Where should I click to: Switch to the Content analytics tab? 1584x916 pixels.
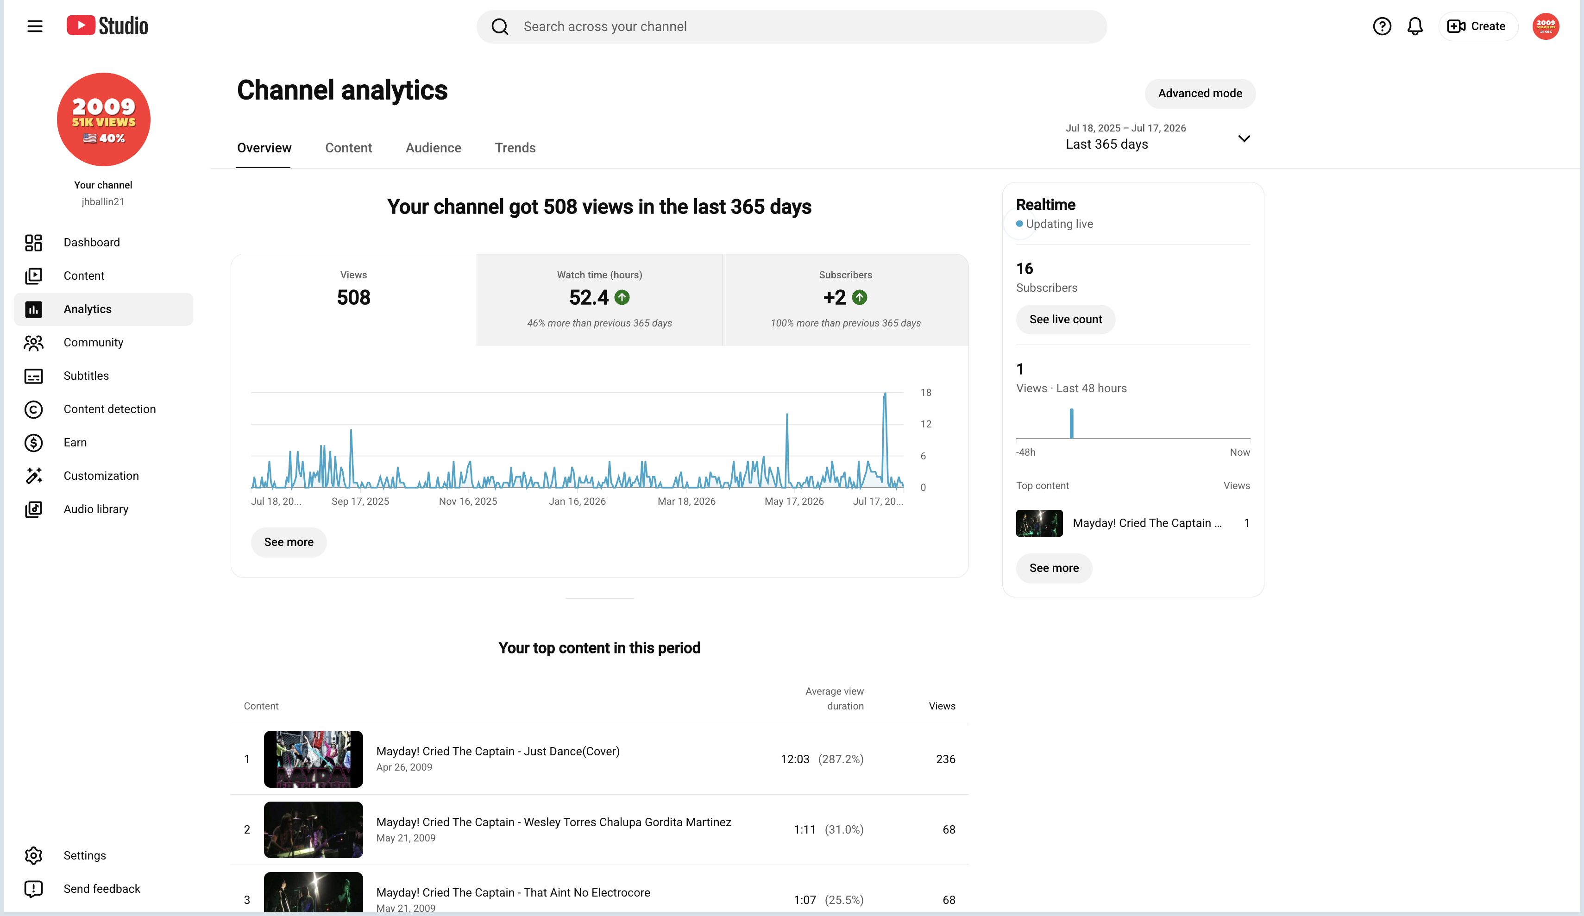(348, 148)
